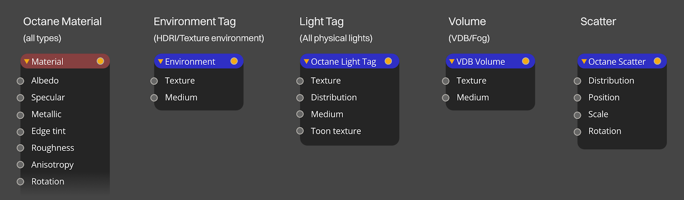Collapse the Material node with its triangle

(27, 61)
